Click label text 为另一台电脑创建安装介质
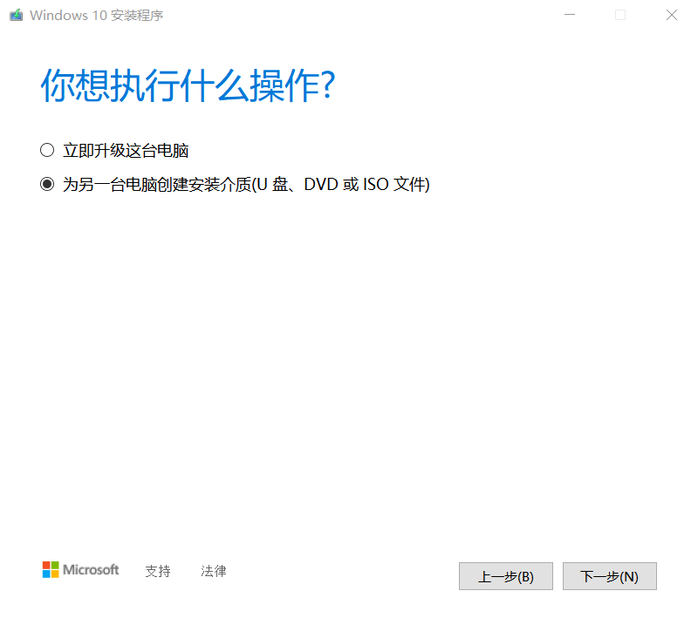Viewport: 698px width, 618px height. pyautogui.click(x=157, y=185)
